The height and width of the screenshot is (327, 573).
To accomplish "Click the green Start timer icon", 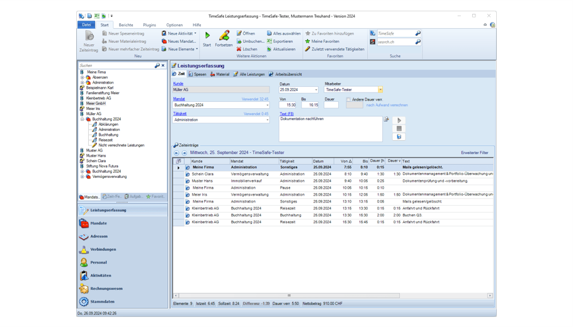I will [x=207, y=36].
